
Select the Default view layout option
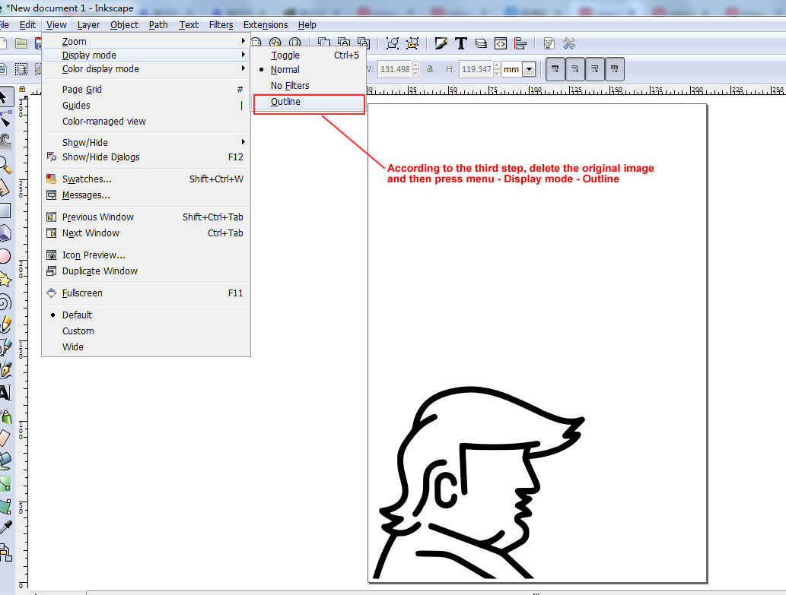pos(77,315)
